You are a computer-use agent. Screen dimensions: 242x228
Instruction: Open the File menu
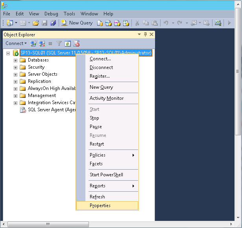7,14
